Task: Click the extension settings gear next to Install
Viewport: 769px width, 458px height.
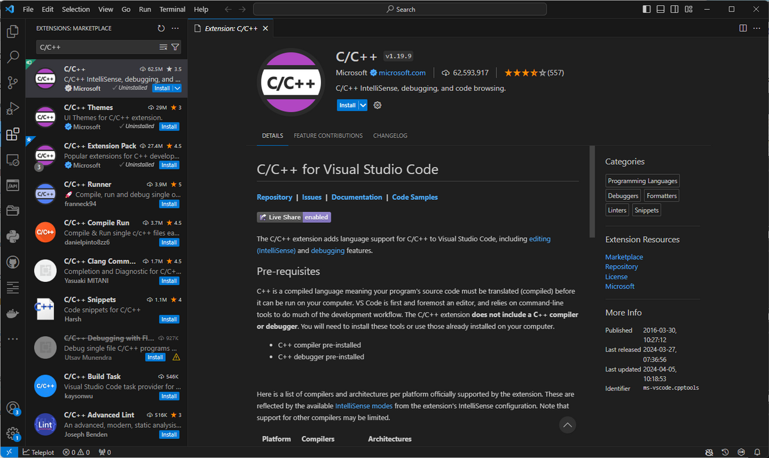Action: click(x=377, y=105)
